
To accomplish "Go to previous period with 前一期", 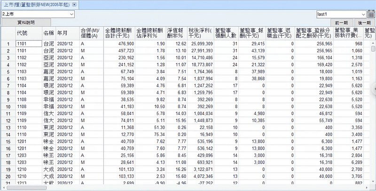I will click(x=342, y=23).
